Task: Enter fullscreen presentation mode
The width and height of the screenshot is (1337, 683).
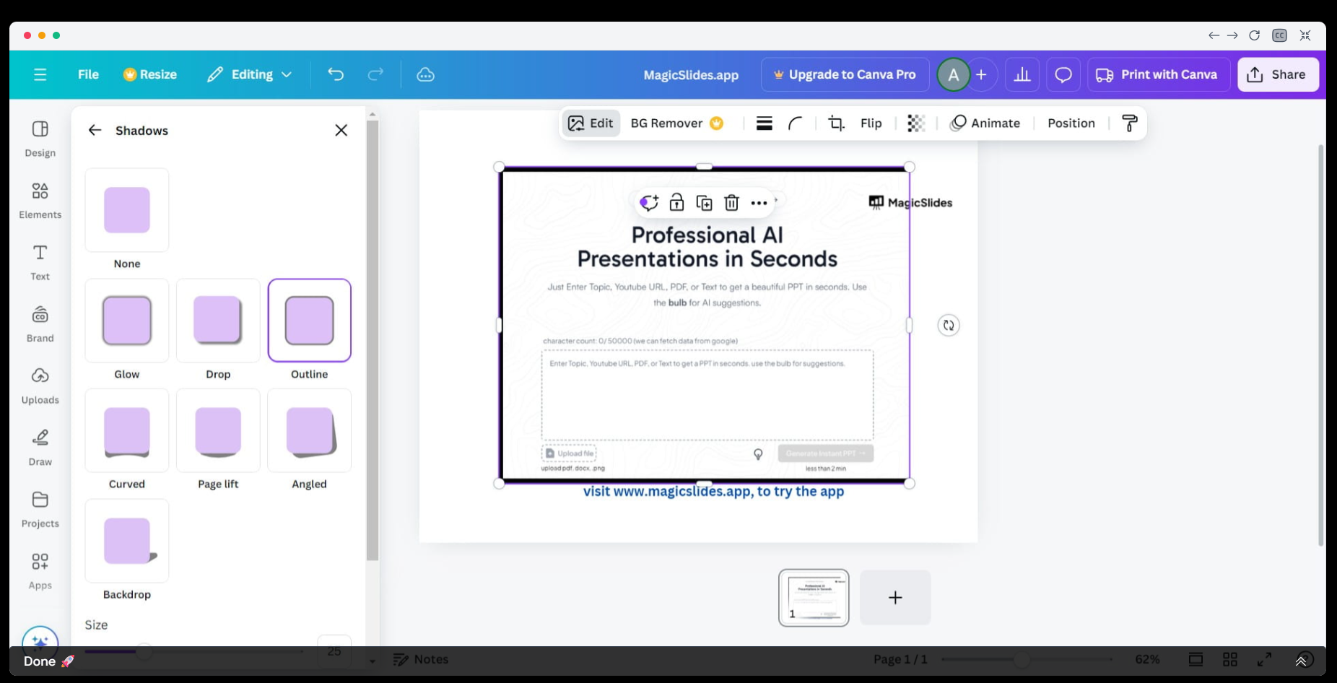Action: [1265, 659]
